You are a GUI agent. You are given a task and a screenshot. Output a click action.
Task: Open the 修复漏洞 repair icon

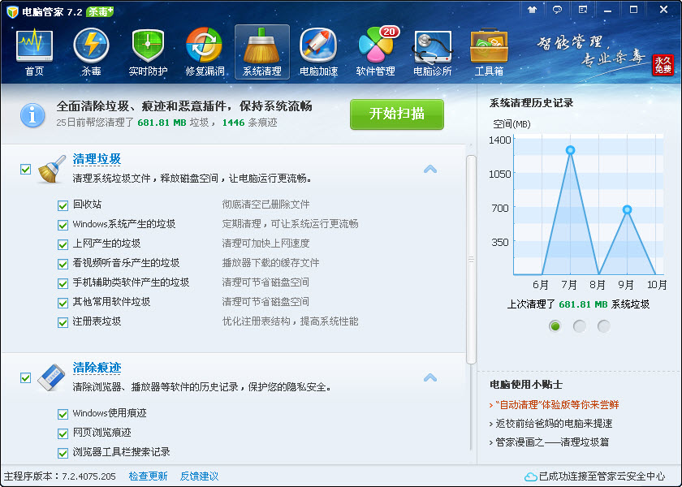click(x=205, y=52)
